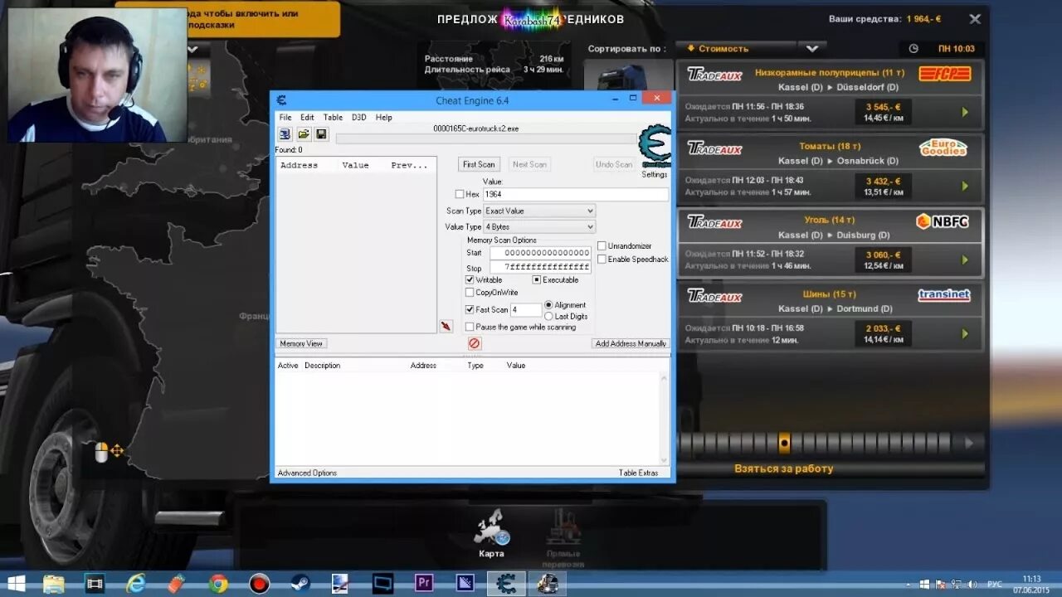Screen dimensions: 1062x597
Task: Open Steam from the taskbar
Action: [300, 584]
